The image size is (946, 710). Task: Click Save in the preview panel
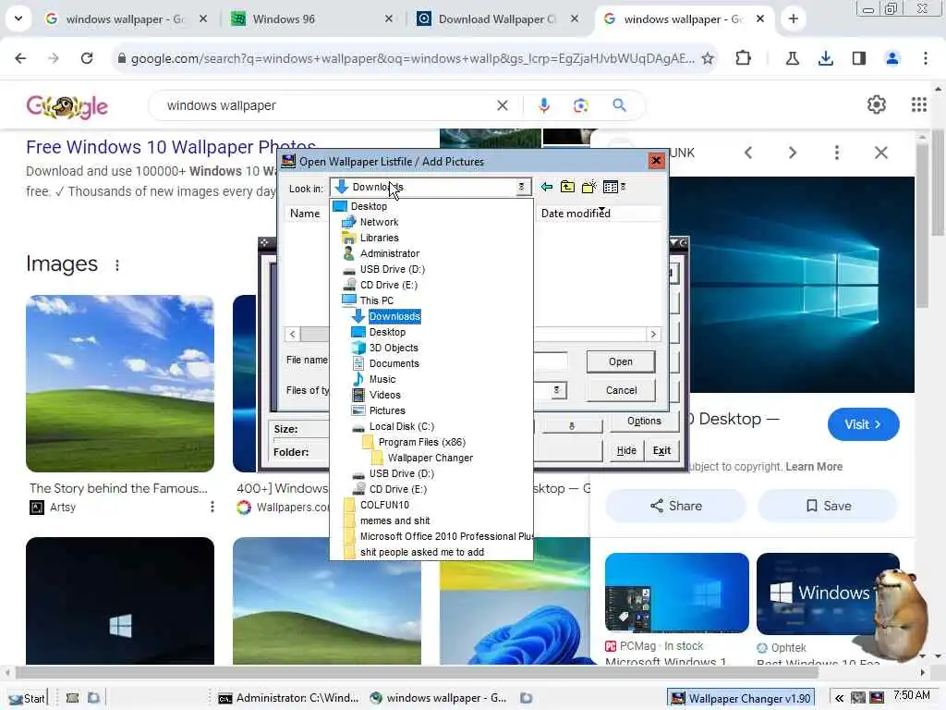pyautogui.click(x=829, y=506)
